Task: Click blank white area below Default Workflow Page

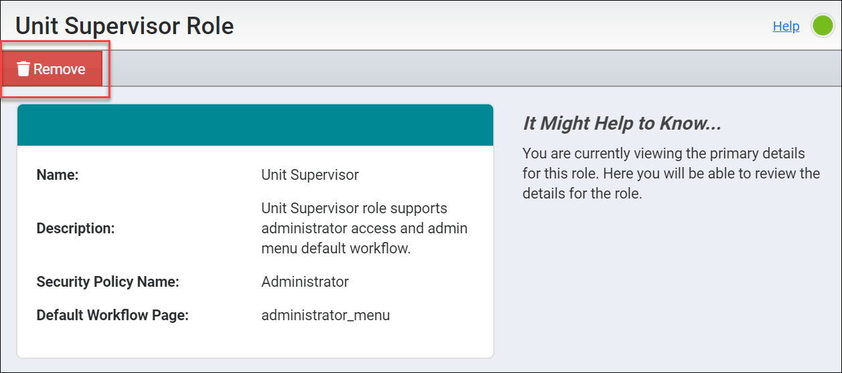Action: [255, 342]
